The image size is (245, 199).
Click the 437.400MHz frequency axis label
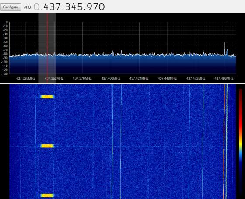click(x=111, y=78)
